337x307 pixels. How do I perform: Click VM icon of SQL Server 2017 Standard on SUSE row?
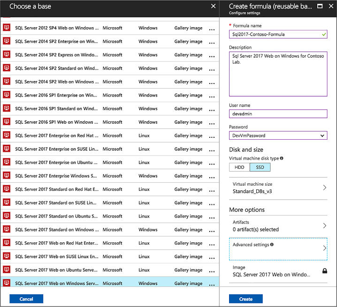point(7,202)
